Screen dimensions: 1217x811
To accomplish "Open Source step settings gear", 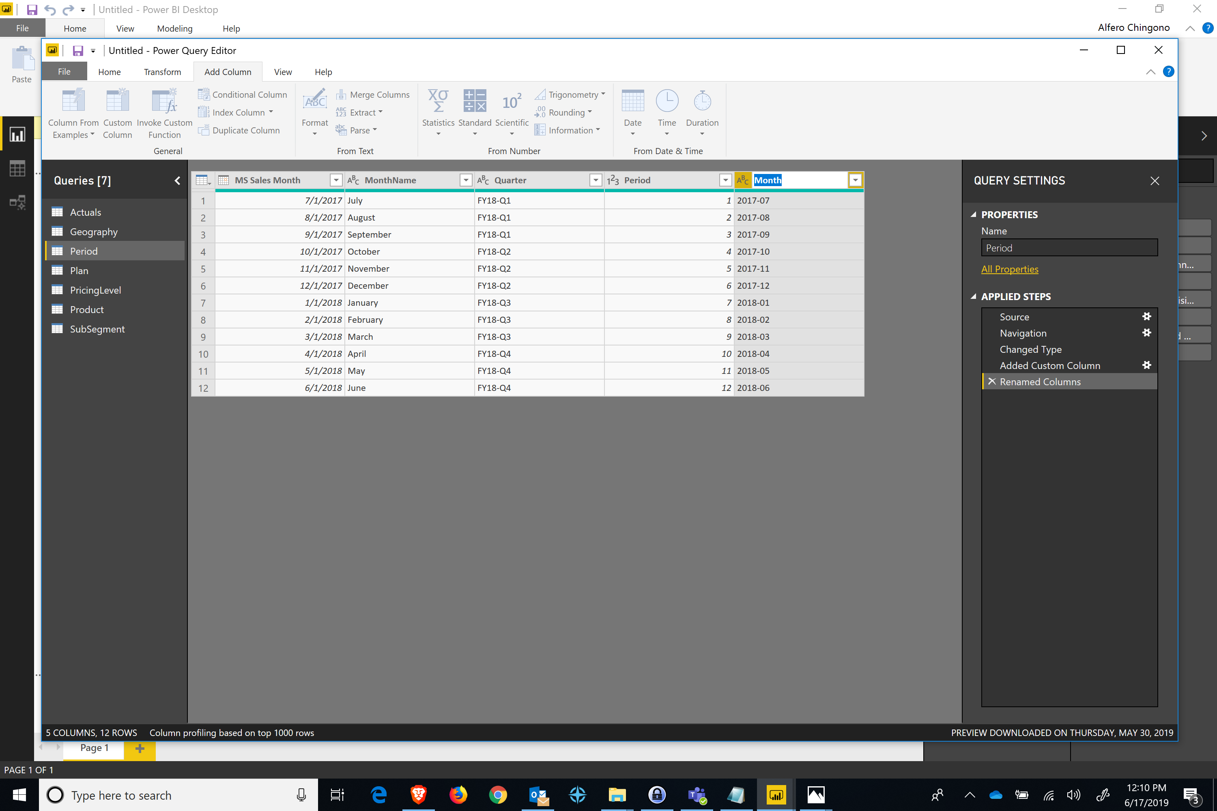I will coord(1147,317).
